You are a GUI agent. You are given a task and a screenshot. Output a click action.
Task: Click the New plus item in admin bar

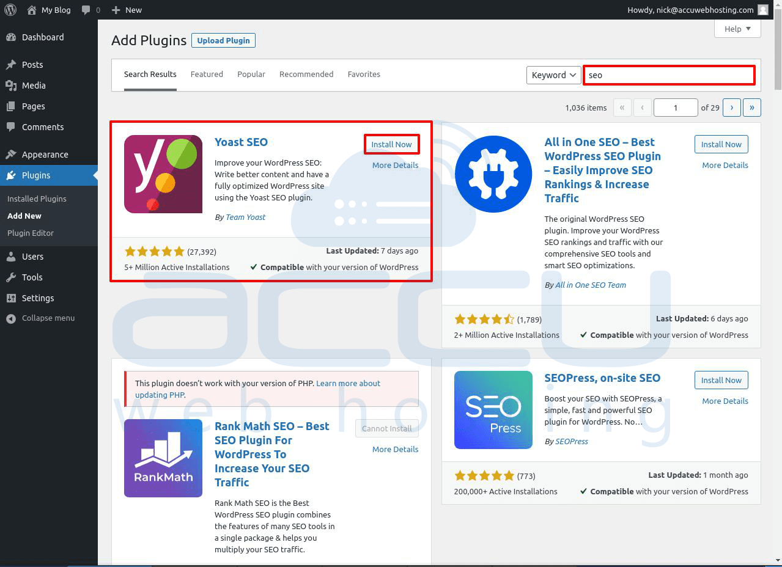127,10
